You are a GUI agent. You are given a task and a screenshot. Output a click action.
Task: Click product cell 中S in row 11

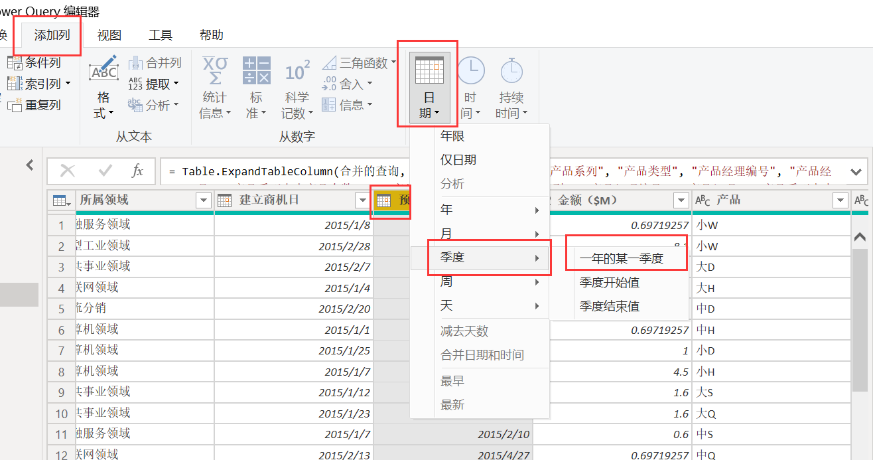click(x=771, y=435)
